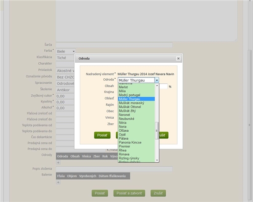Select Merlot in the list
Screen dimensions: 253x202
pyautogui.click(x=136, y=87)
